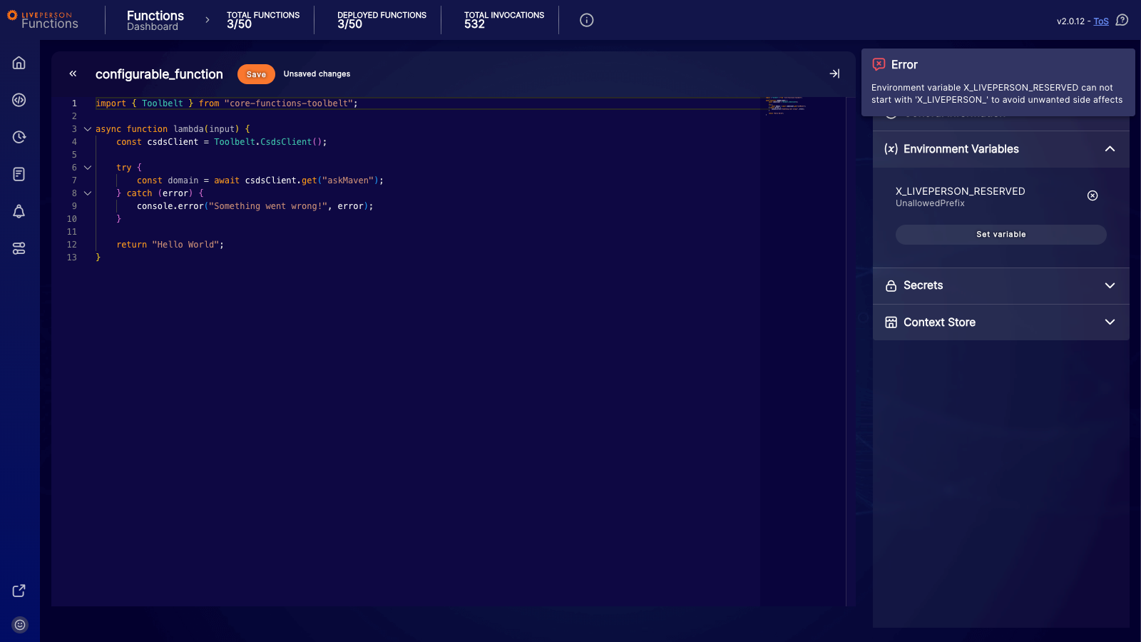Save the configurable_function changes
Screen dimensions: 1141x642
pyautogui.click(x=256, y=74)
